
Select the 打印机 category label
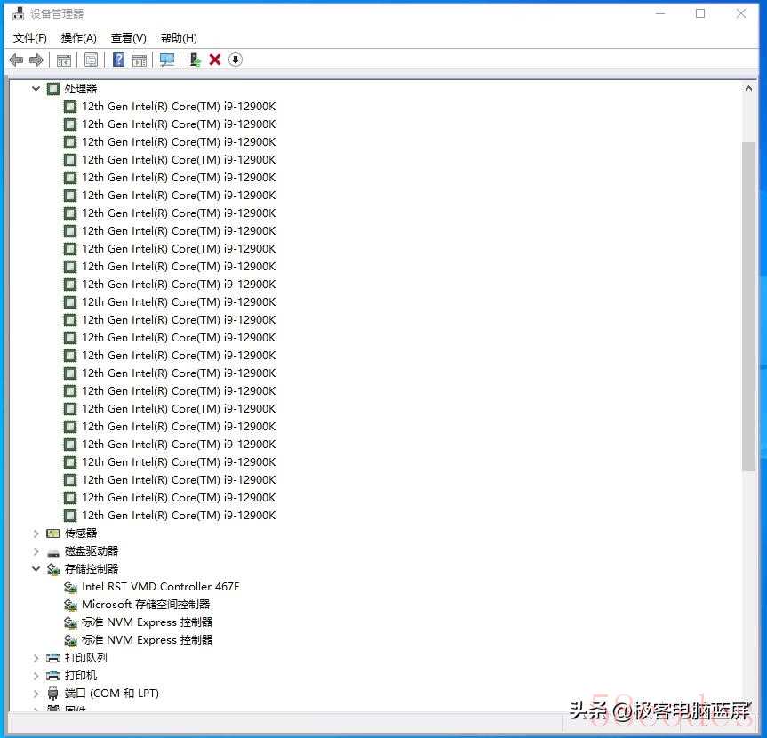81,676
